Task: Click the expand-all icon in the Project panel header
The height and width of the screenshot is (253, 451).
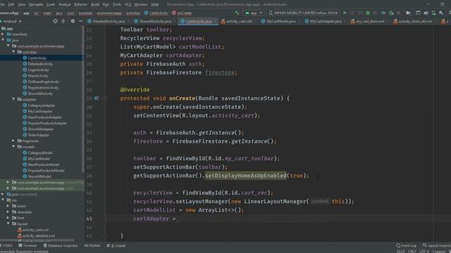Action: click(63, 21)
